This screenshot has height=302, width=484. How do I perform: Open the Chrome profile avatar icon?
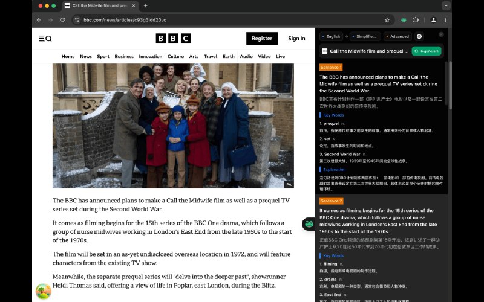click(433, 20)
